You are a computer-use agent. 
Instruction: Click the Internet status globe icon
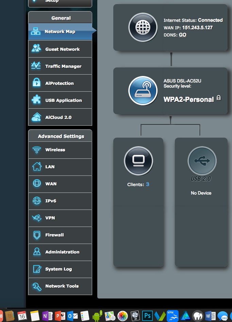pyautogui.click(x=143, y=27)
